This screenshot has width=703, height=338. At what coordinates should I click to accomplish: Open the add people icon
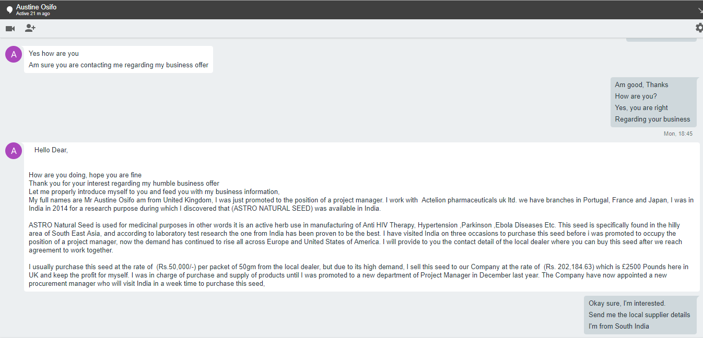tap(30, 28)
